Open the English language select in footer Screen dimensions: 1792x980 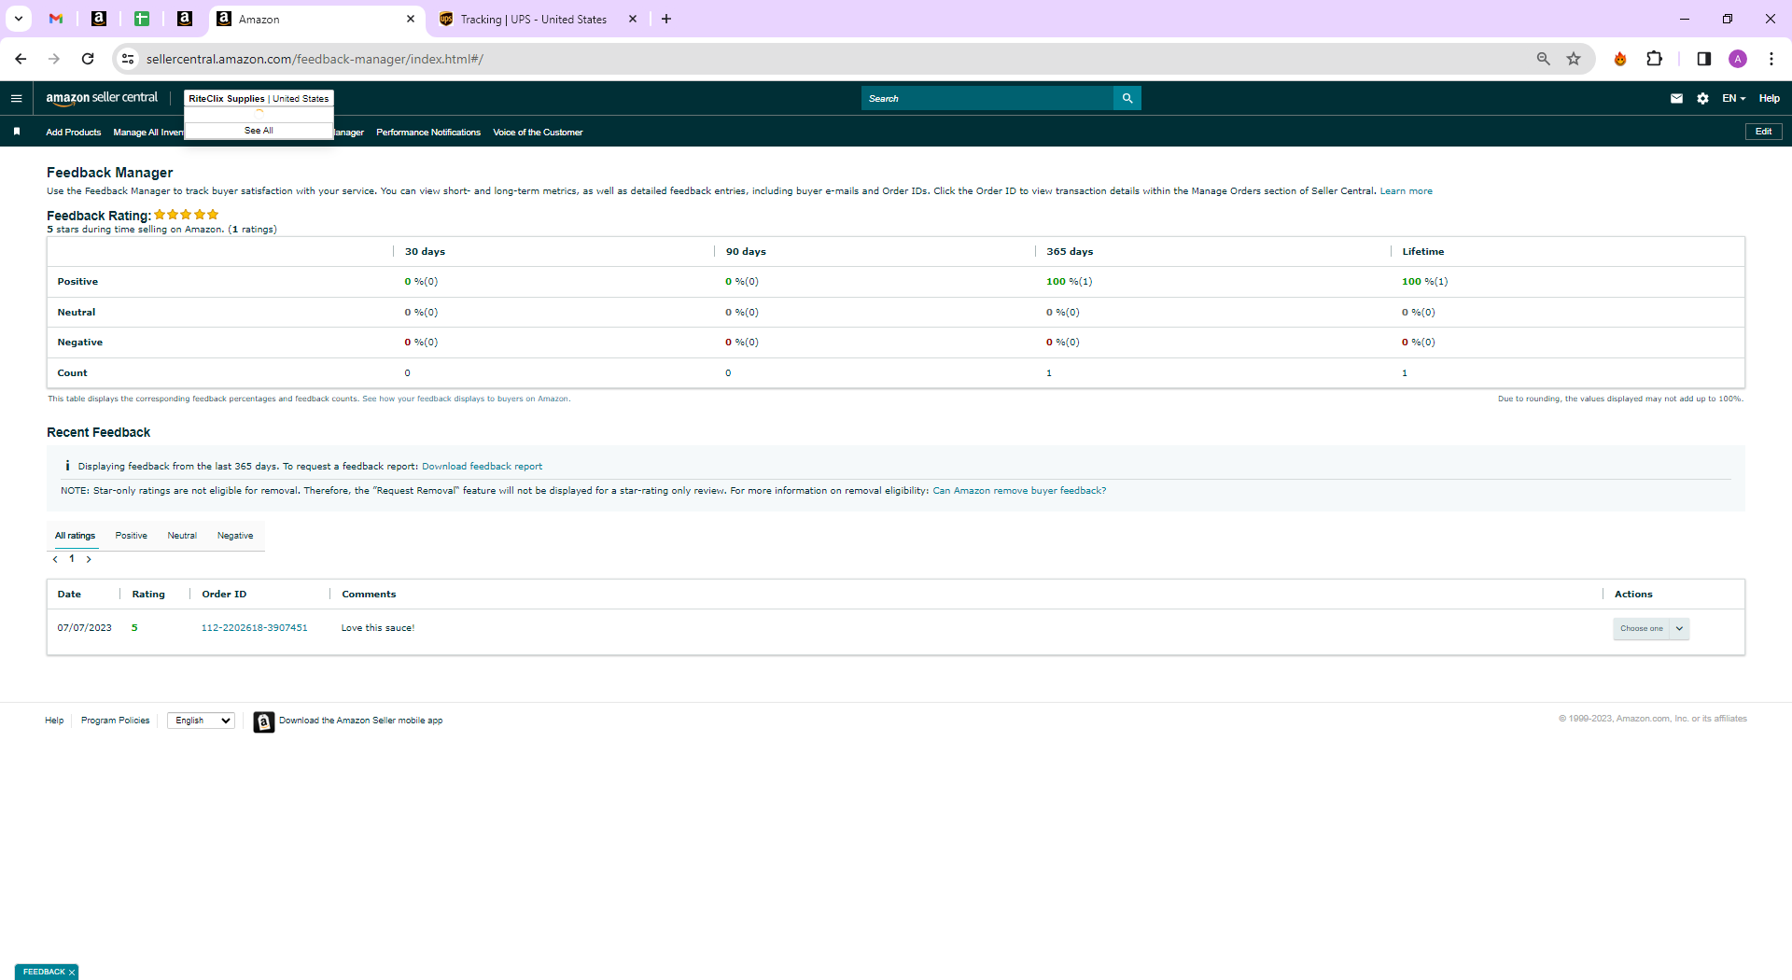[x=201, y=721]
